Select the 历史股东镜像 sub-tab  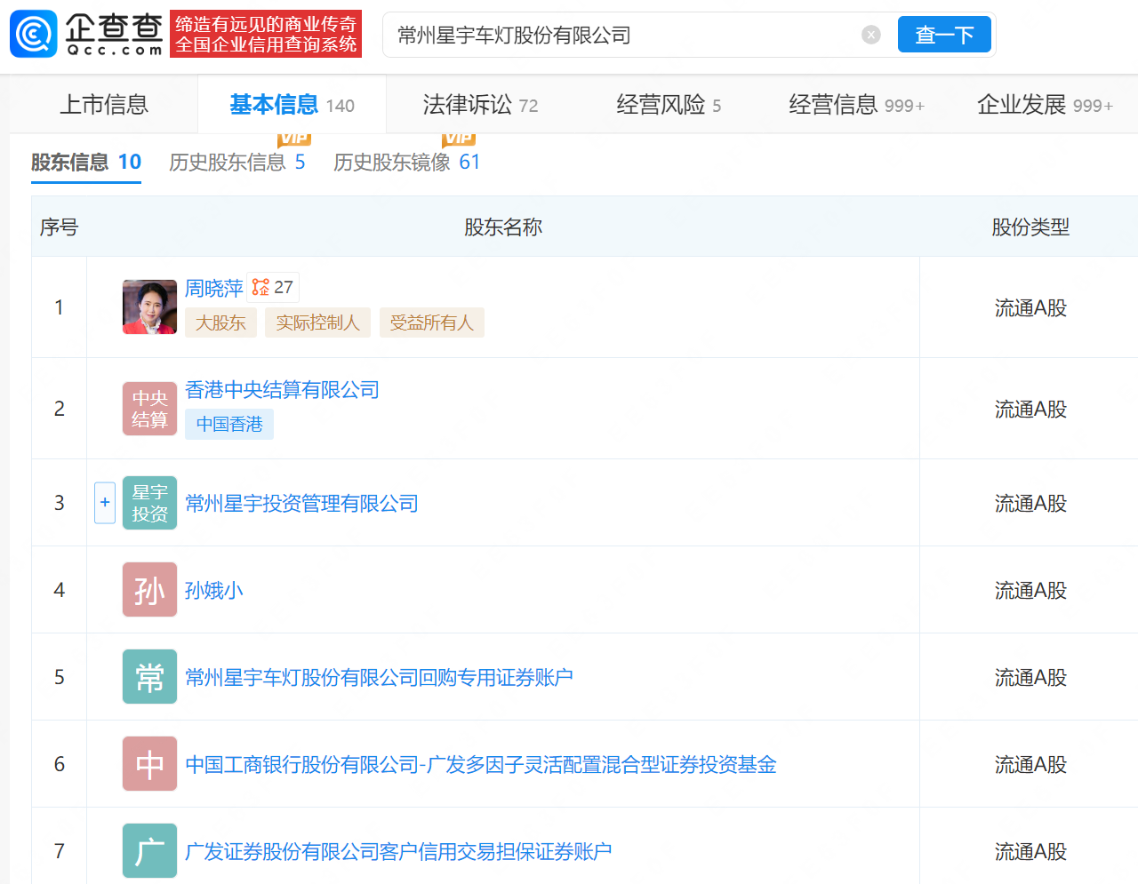[x=407, y=163]
